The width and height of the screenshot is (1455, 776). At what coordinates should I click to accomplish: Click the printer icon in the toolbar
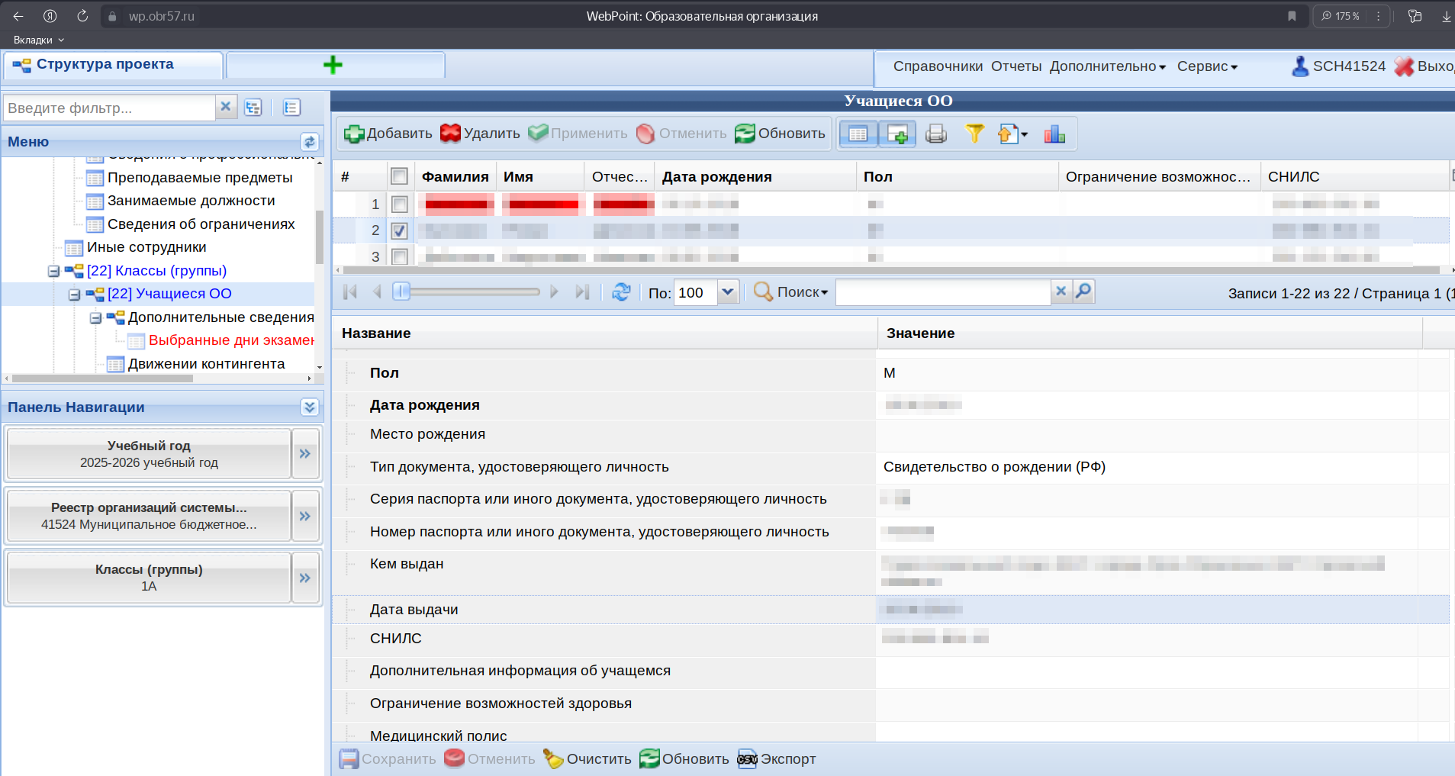[x=935, y=134]
